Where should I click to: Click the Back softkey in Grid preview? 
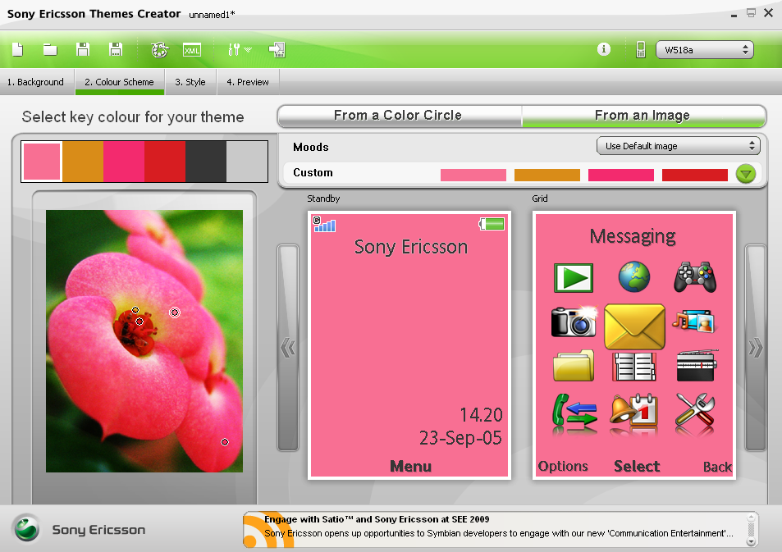[x=718, y=467]
